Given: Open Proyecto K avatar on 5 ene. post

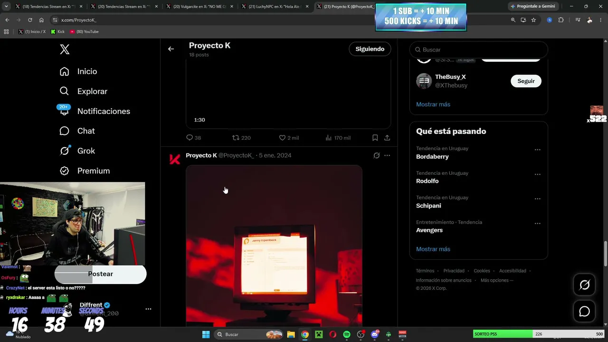Looking at the screenshot, I should click(x=175, y=159).
